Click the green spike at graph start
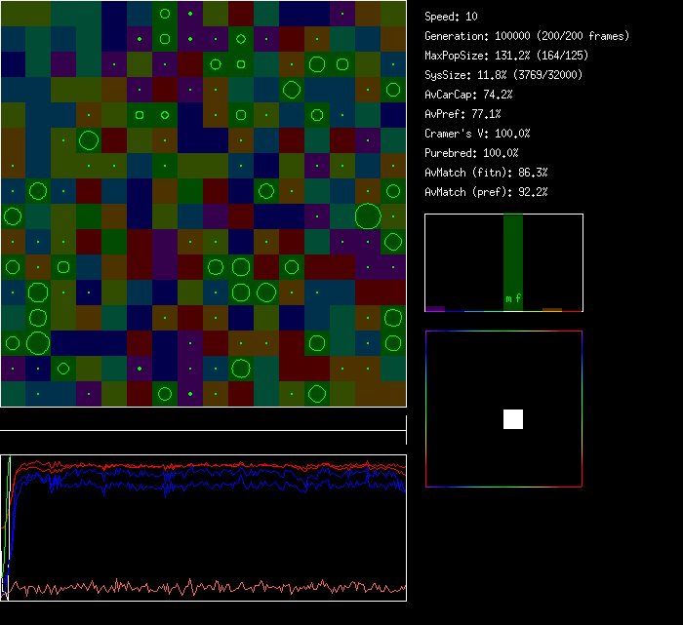This screenshot has width=683, height=625. [9, 488]
